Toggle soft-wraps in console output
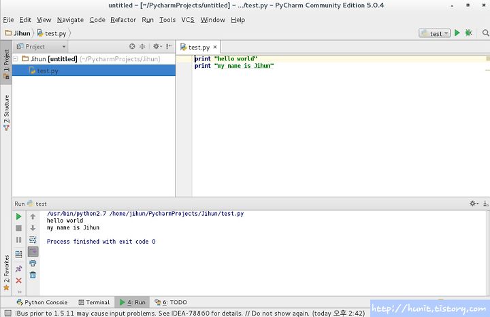 pyautogui.click(x=33, y=240)
